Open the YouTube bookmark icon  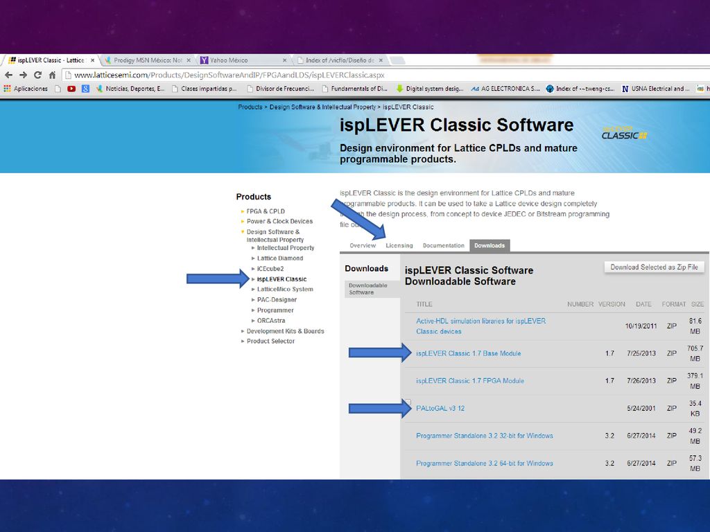tap(71, 89)
